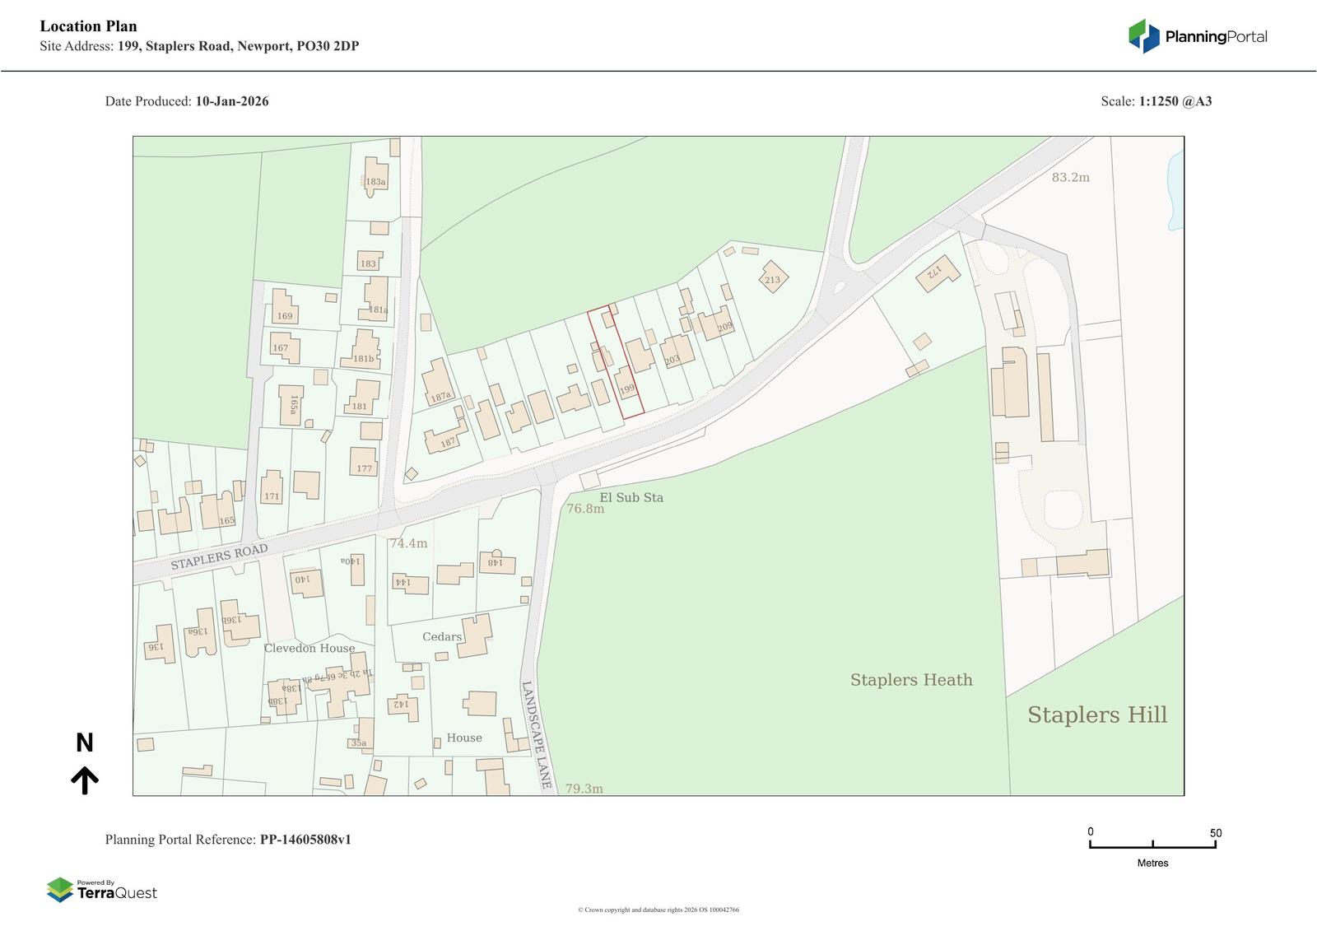Click the El Sub Sta label
The width and height of the screenshot is (1317, 931).
631,497
